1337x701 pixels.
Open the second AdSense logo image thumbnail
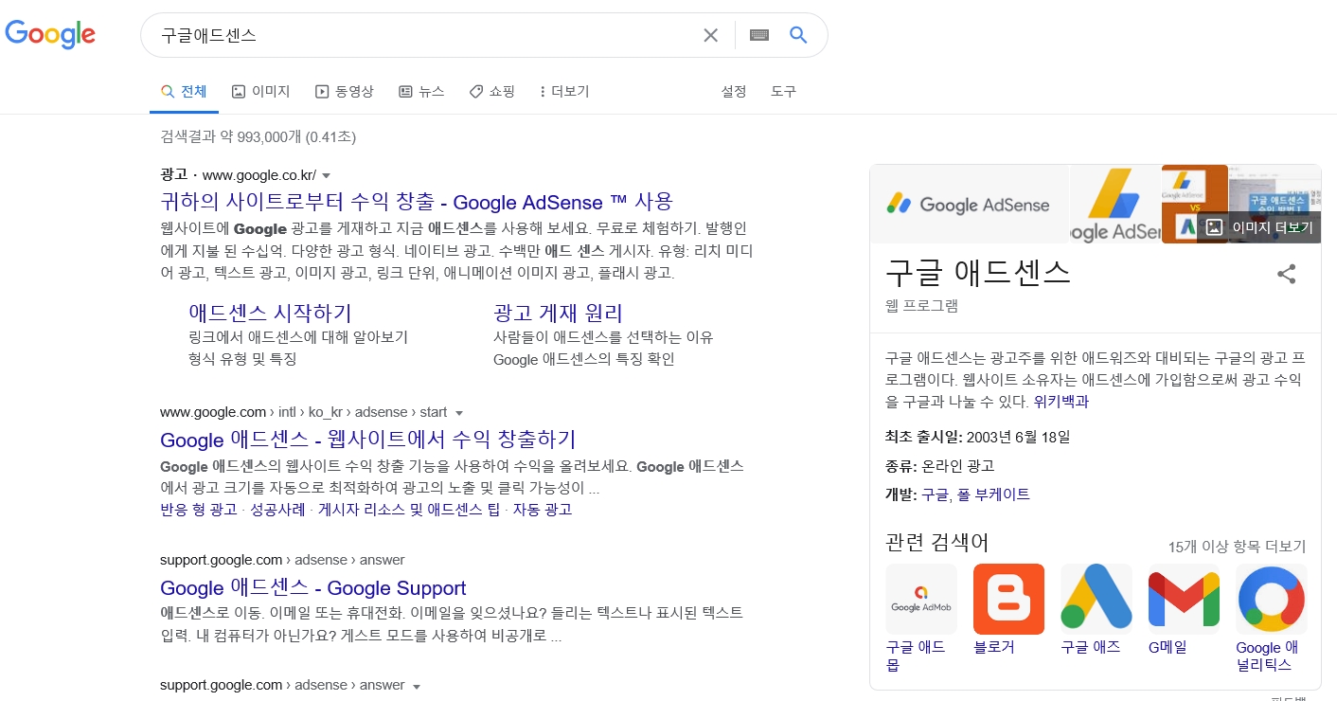[x=1115, y=204]
